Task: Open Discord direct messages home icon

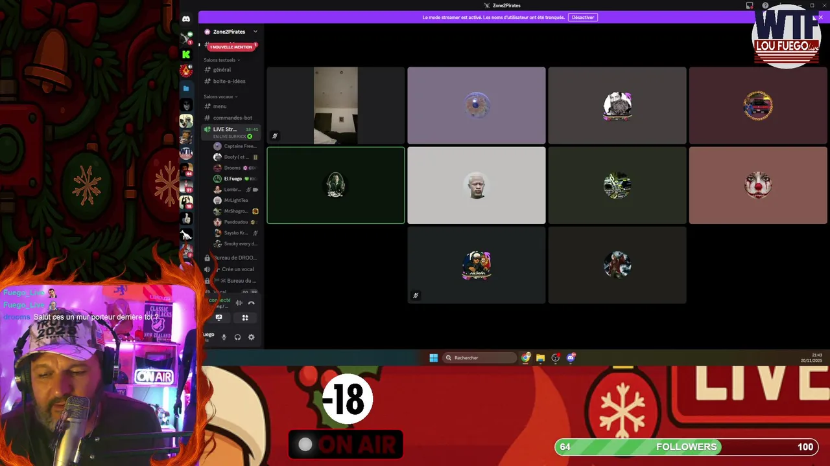Action: point(186,19)
